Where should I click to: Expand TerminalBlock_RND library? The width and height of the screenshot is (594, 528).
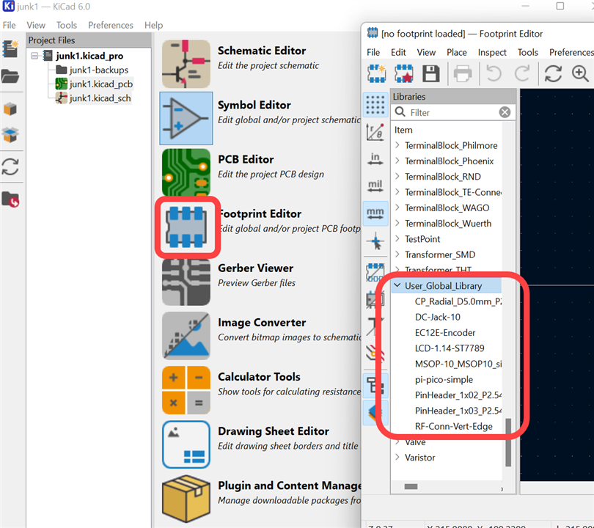(x=397, y=176)
